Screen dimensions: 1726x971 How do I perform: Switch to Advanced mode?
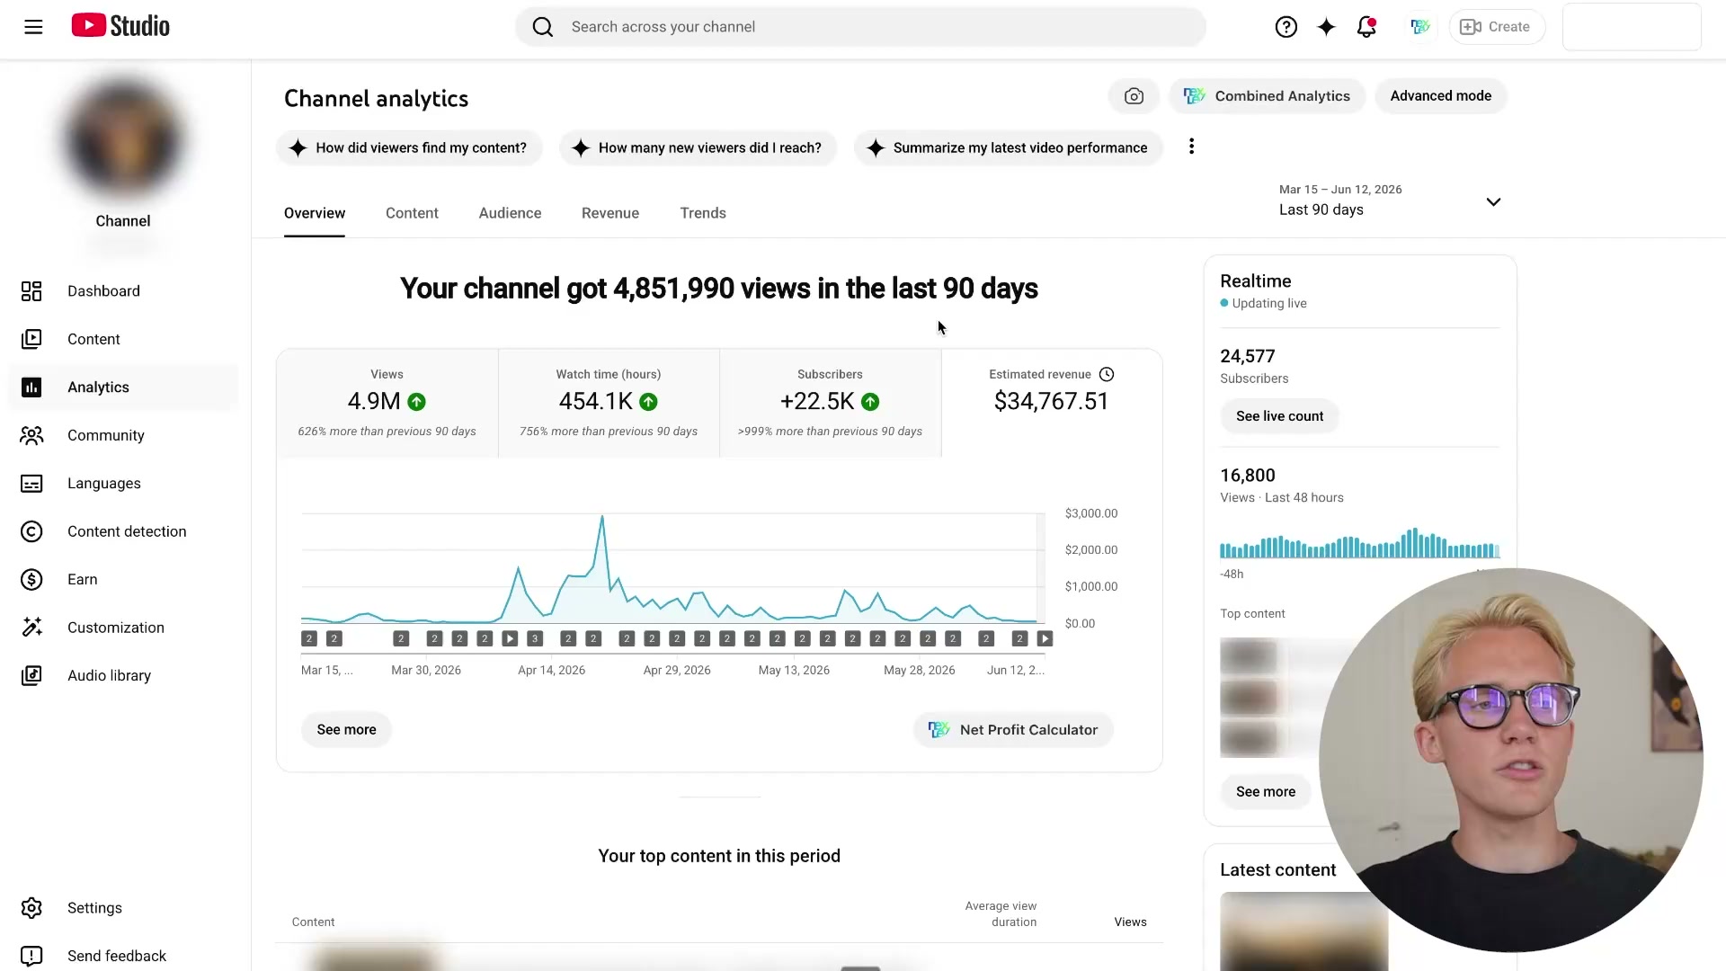tap(1440, 96)
